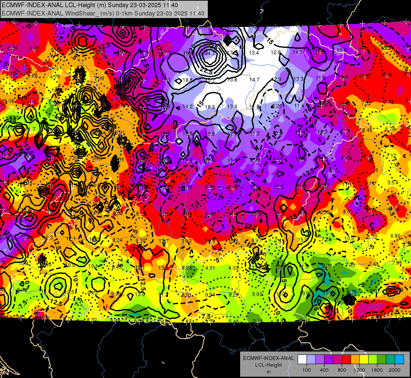This screenshot has width=411, height=378.
Task: Click the grid value '14.7'
Action: pos(254,79)
